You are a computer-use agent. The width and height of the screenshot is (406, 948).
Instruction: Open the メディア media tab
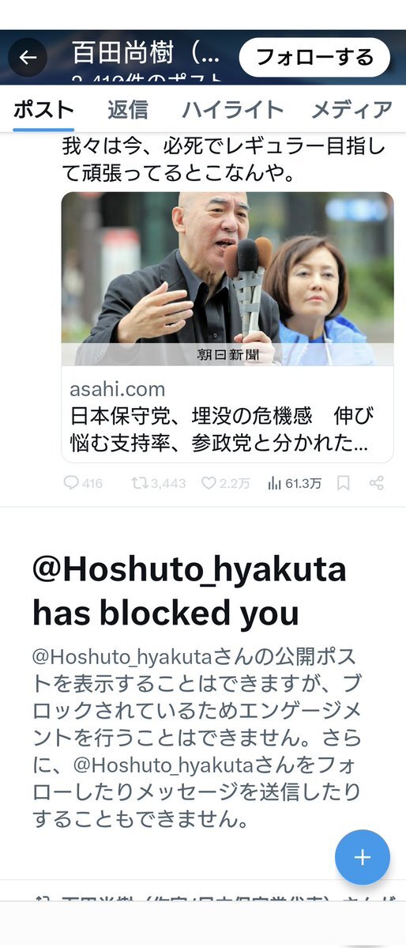351,110
